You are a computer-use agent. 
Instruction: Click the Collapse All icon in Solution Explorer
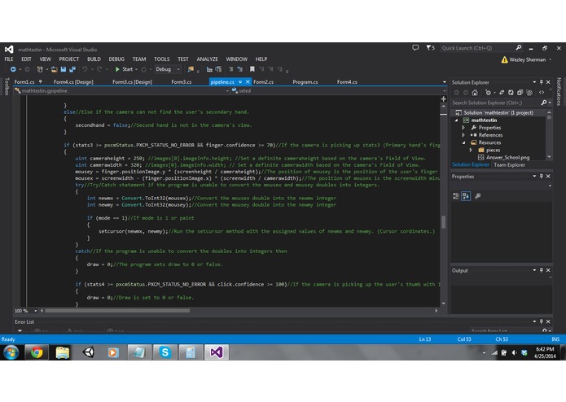(520, 93)
